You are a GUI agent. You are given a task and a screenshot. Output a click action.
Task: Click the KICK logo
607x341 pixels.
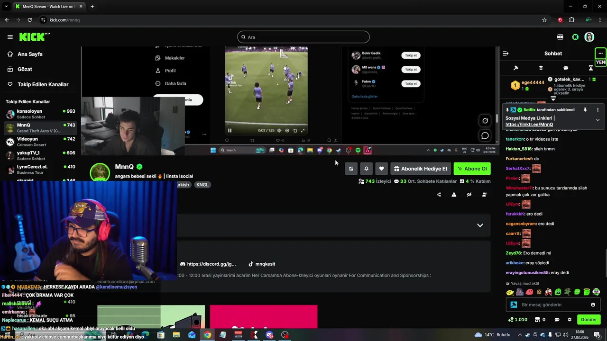[x=35, y=37]
